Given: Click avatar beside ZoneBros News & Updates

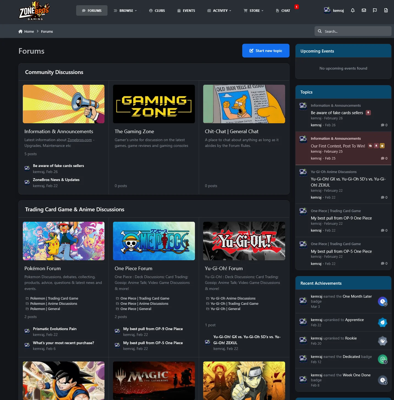Looking at the screenshot, I should (27, 182).
